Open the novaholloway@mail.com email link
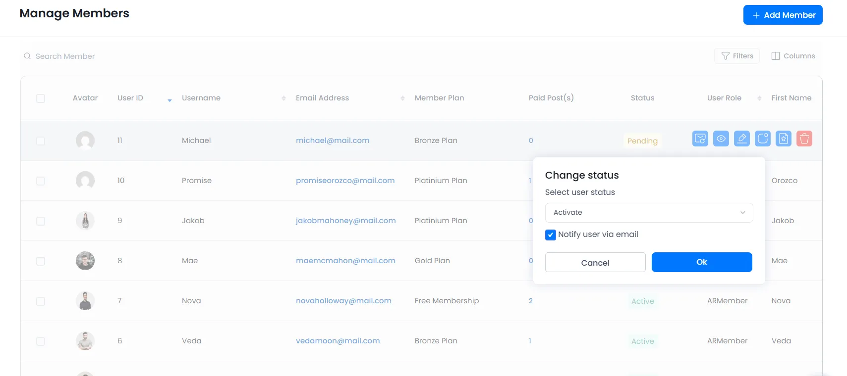 [343, 301]
